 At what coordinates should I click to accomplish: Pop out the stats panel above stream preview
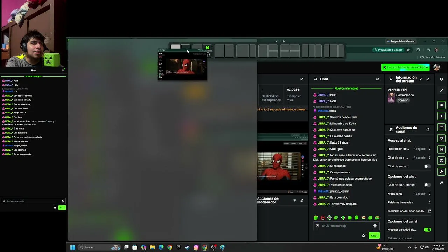[x=302, y=79]
